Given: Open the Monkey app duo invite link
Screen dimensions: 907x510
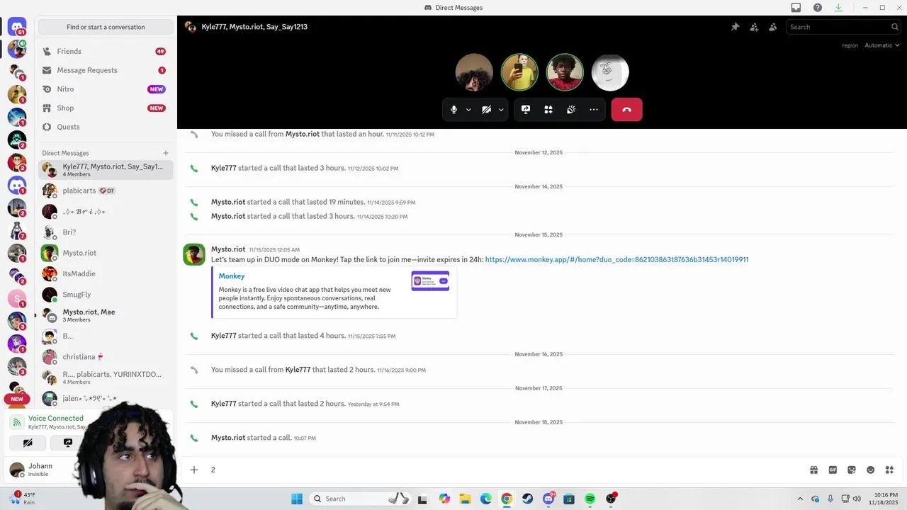Looking at the screenshot, I should pyautogui.click(x=616, y=260).
